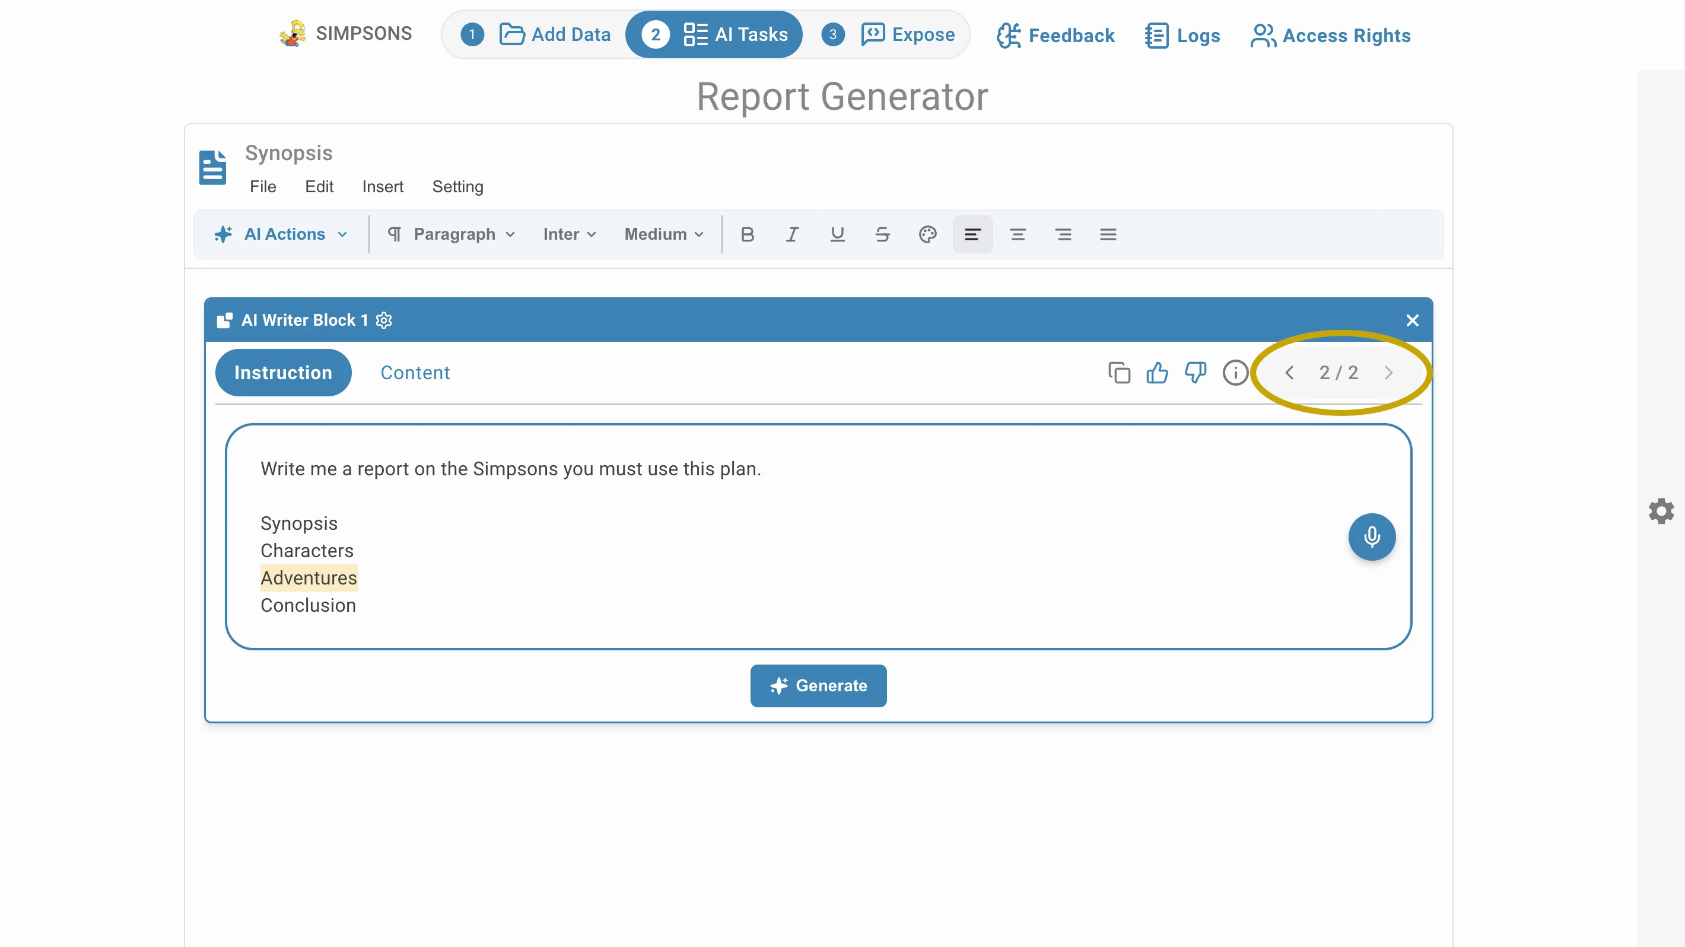Click the highlighted word Adventures

pyautogui.click(x=309, y=577)
